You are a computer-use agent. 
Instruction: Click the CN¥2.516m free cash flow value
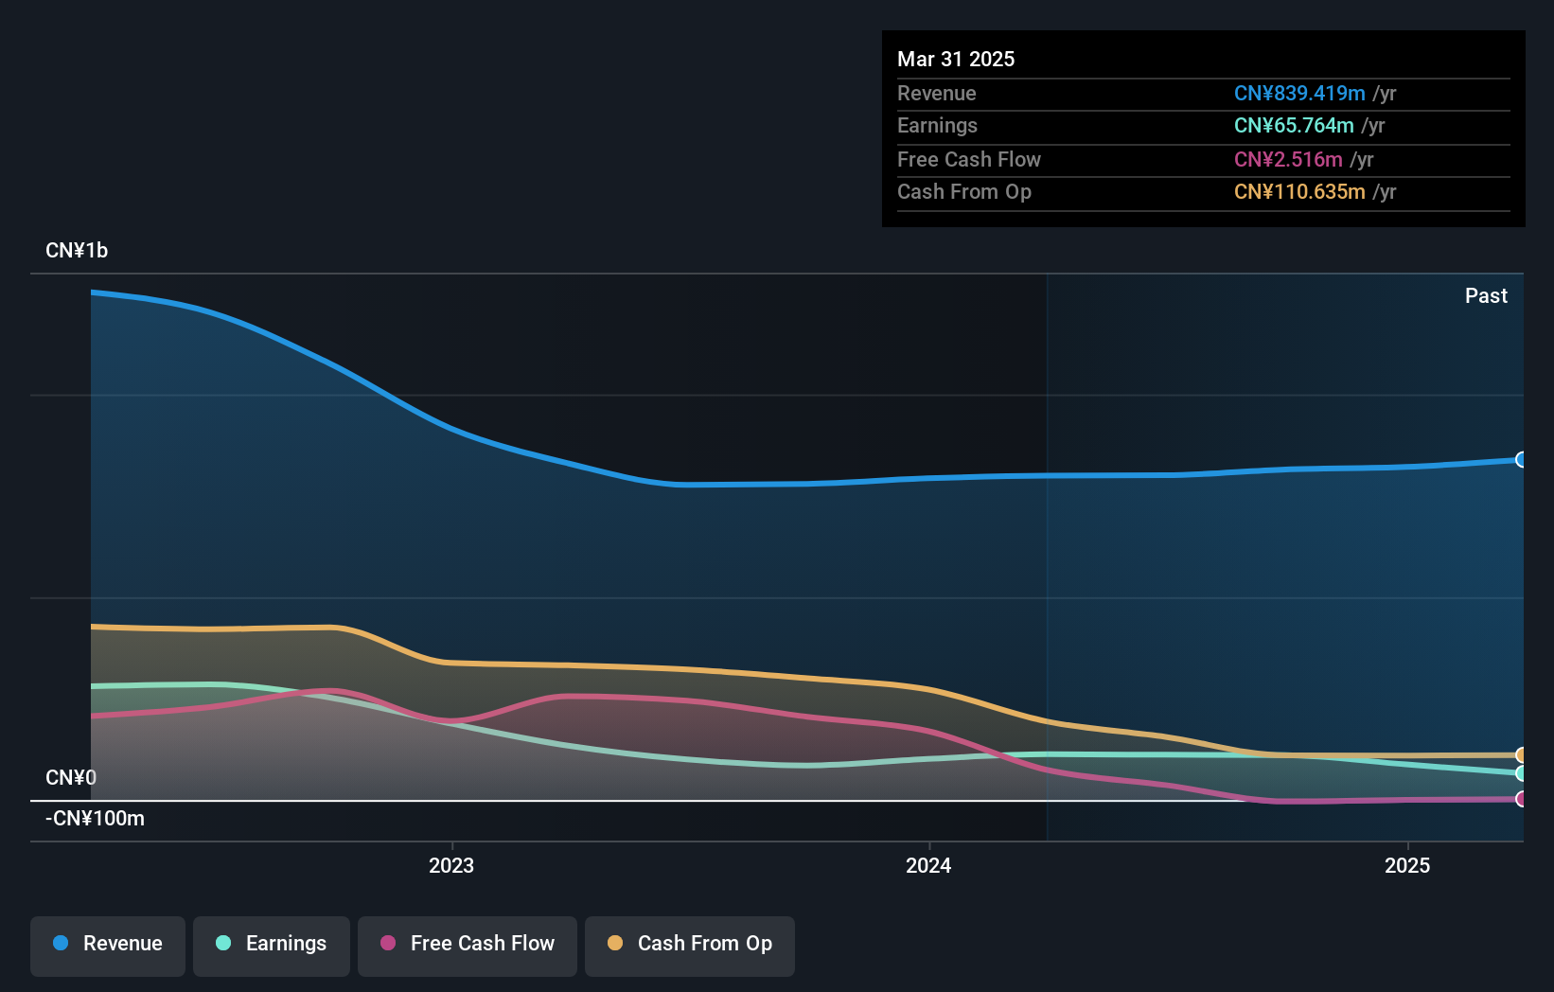(x=1288, y=159)
